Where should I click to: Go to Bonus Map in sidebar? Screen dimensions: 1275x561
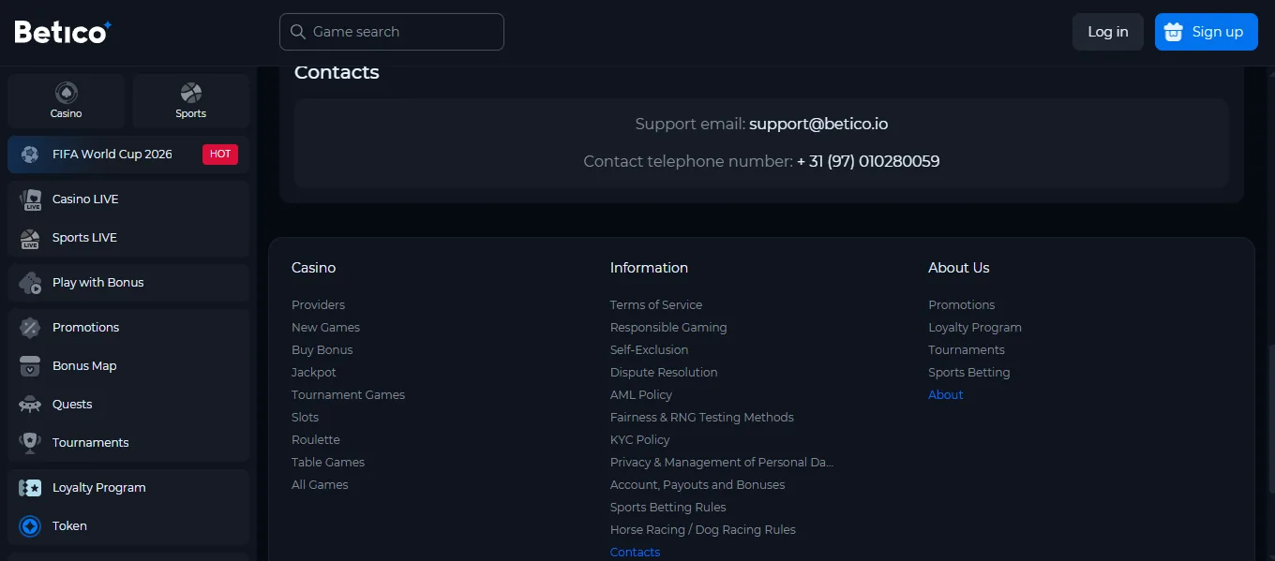[x=128, y=366]
